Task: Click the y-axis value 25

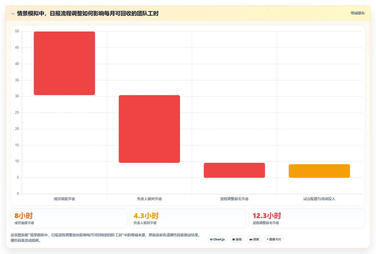Action: (17, 113)
